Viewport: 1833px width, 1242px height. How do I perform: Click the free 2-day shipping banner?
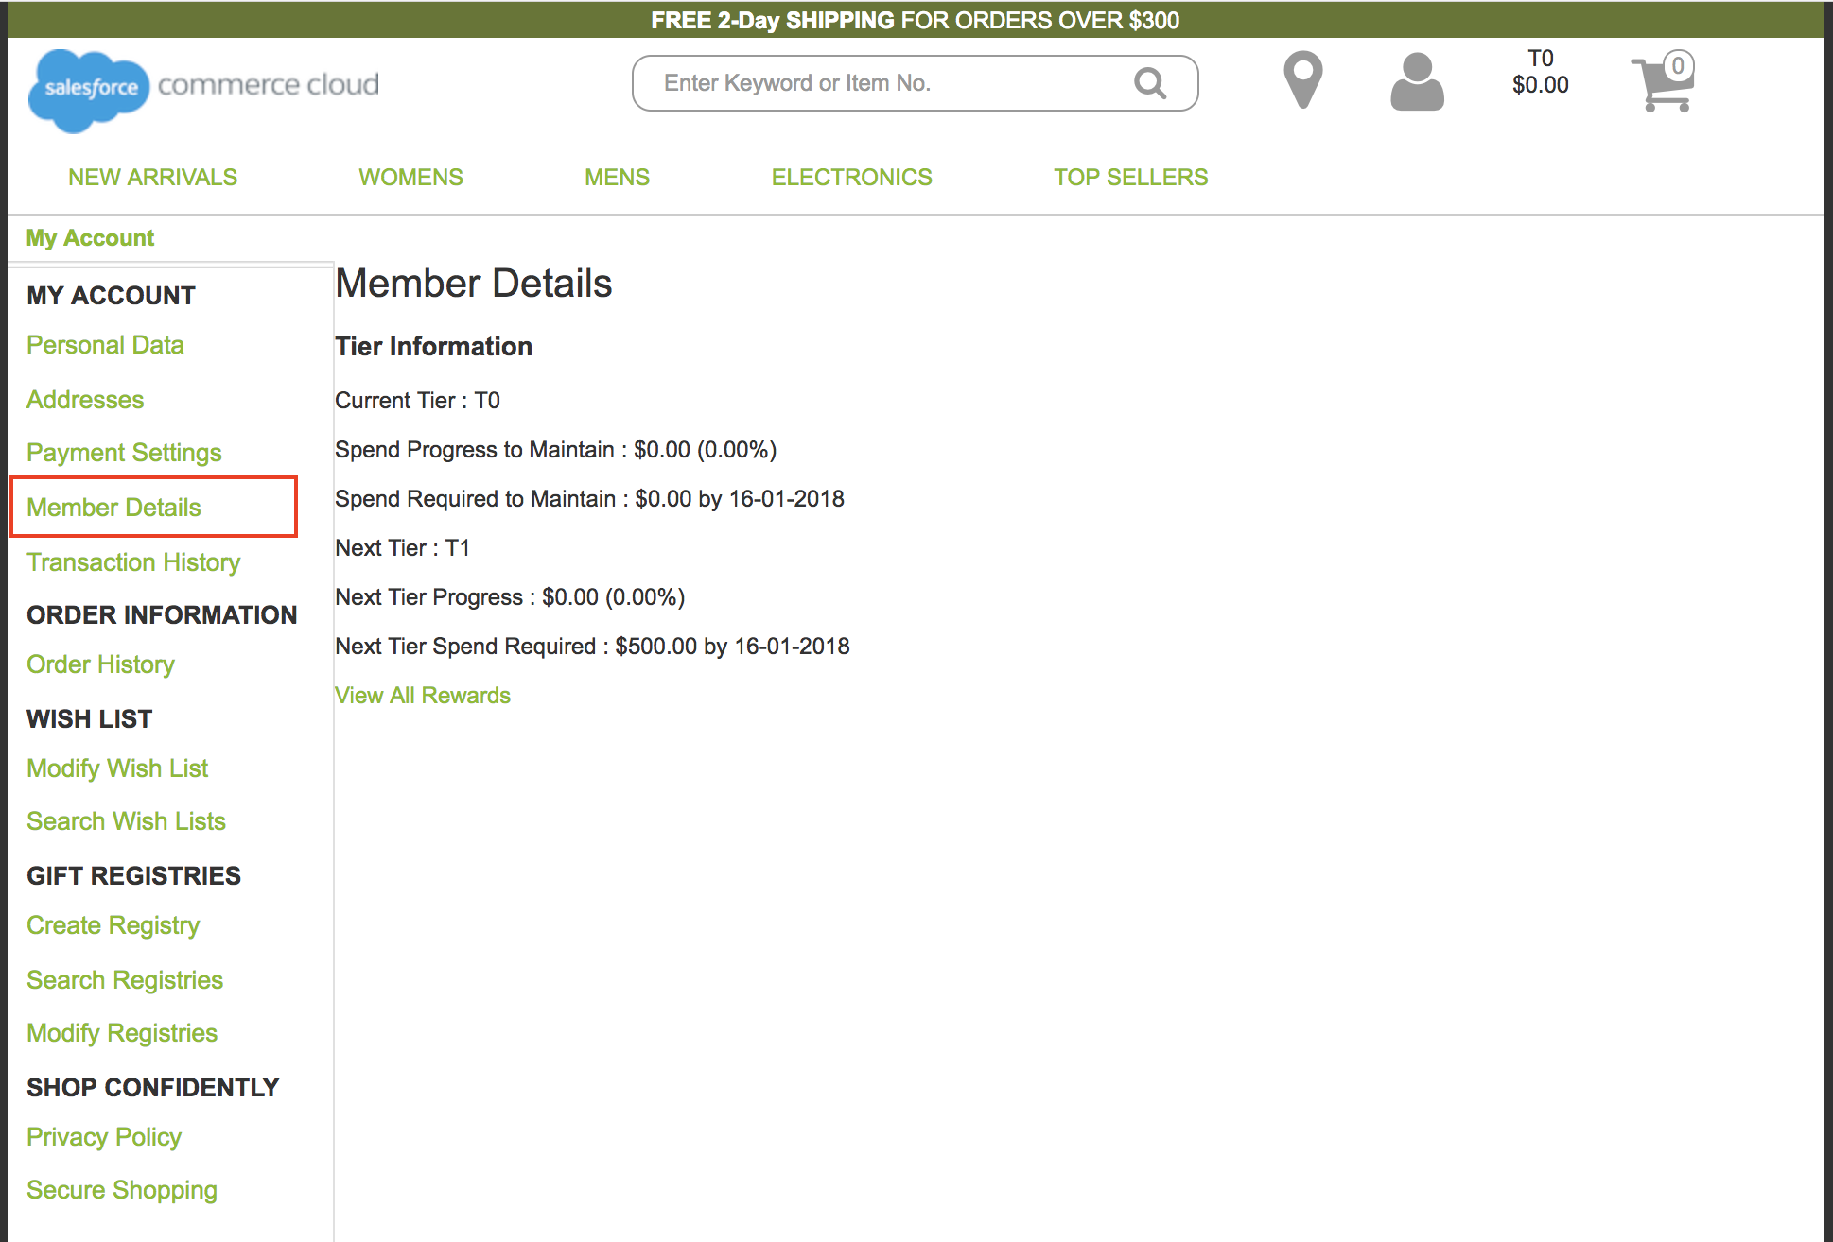(915, 20)
